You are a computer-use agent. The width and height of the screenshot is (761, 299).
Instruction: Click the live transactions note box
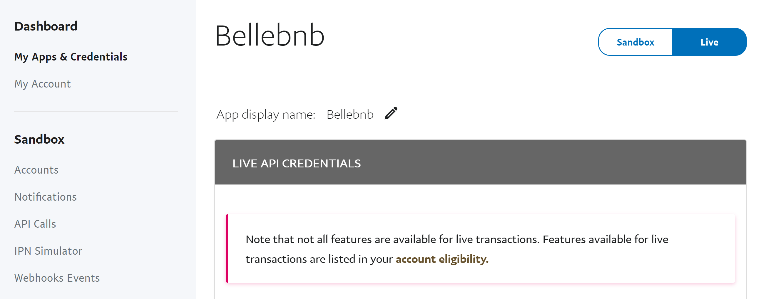480,248
